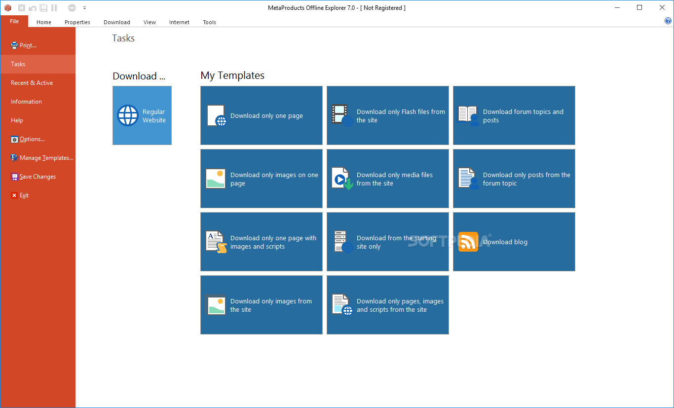
Task: Click the grey X delete icon in quick access toolbar
Action: point(22,8)
